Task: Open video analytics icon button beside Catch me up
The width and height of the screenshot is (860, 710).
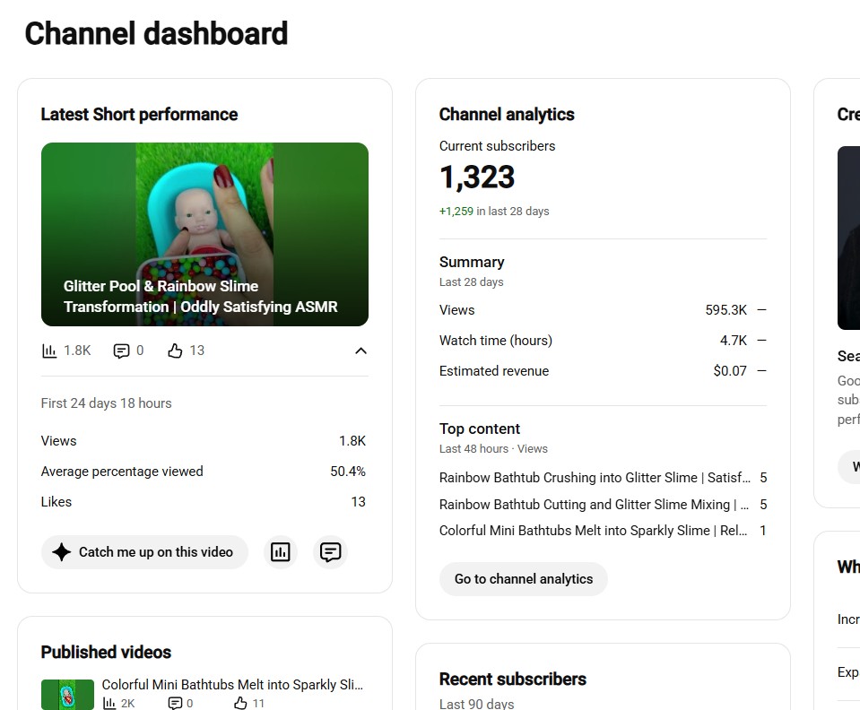Action: click(x=281, y=552)
